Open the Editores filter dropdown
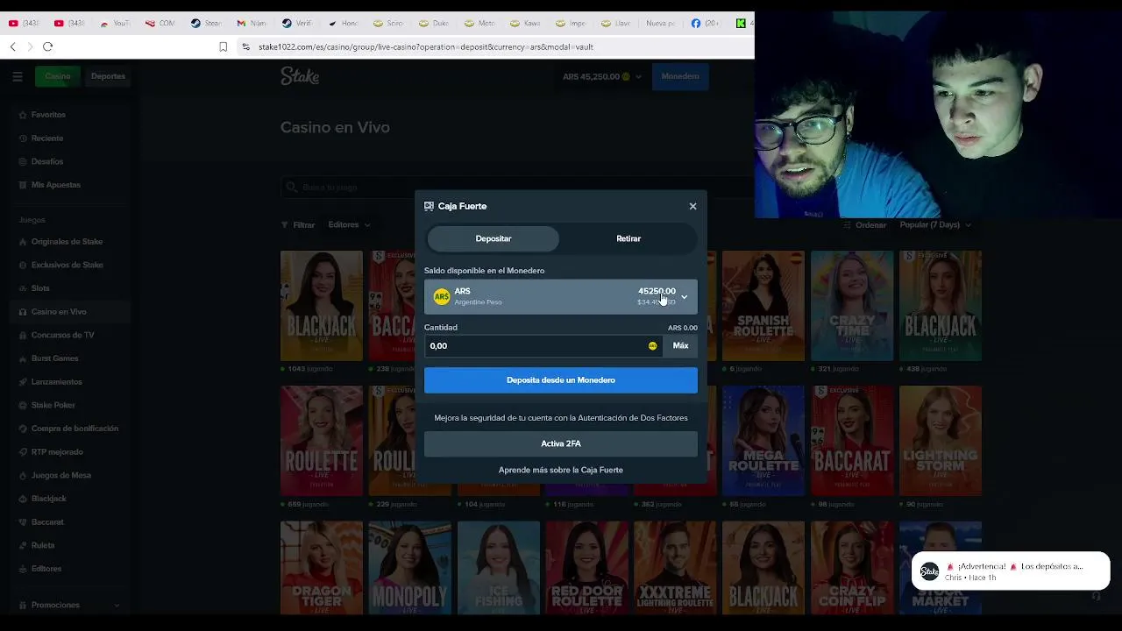This screenshot has width=1122, height=631. (x=349, y=225)
